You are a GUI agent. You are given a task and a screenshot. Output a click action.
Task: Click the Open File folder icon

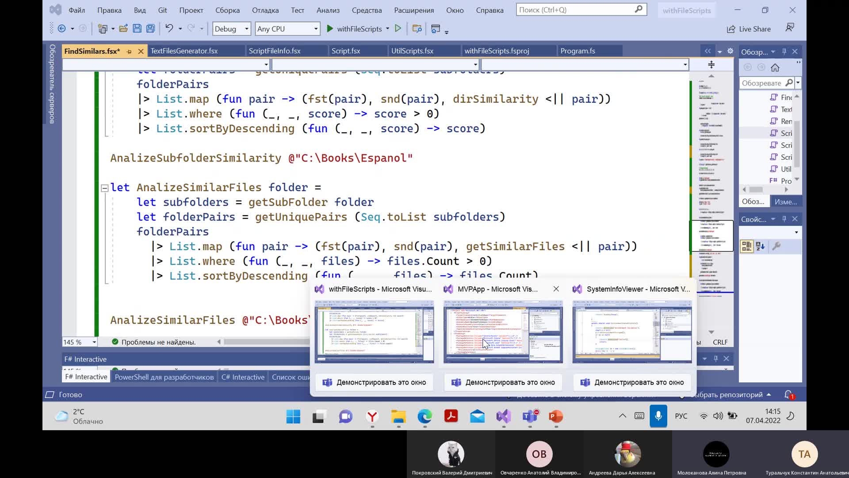(123, 29)
